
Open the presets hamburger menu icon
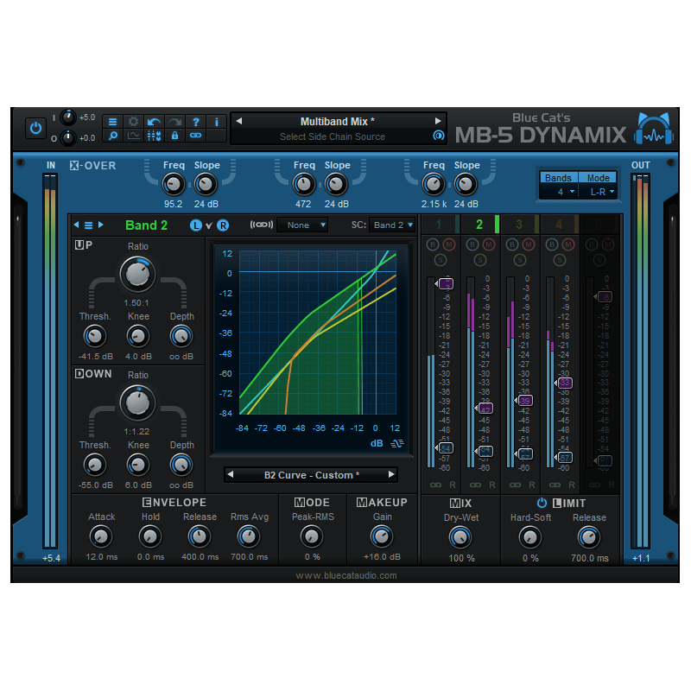tap(113, 121)
